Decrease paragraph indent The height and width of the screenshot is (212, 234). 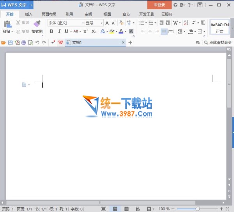161,23
